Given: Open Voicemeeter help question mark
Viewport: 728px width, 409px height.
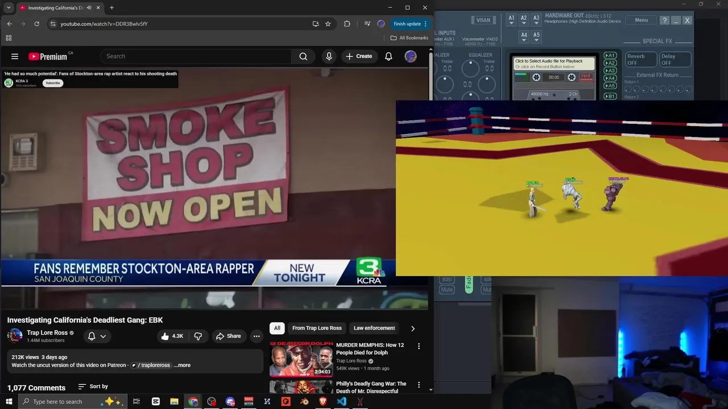Looking at the screenshot, I should pyautogui.click(x=664, y=20).
